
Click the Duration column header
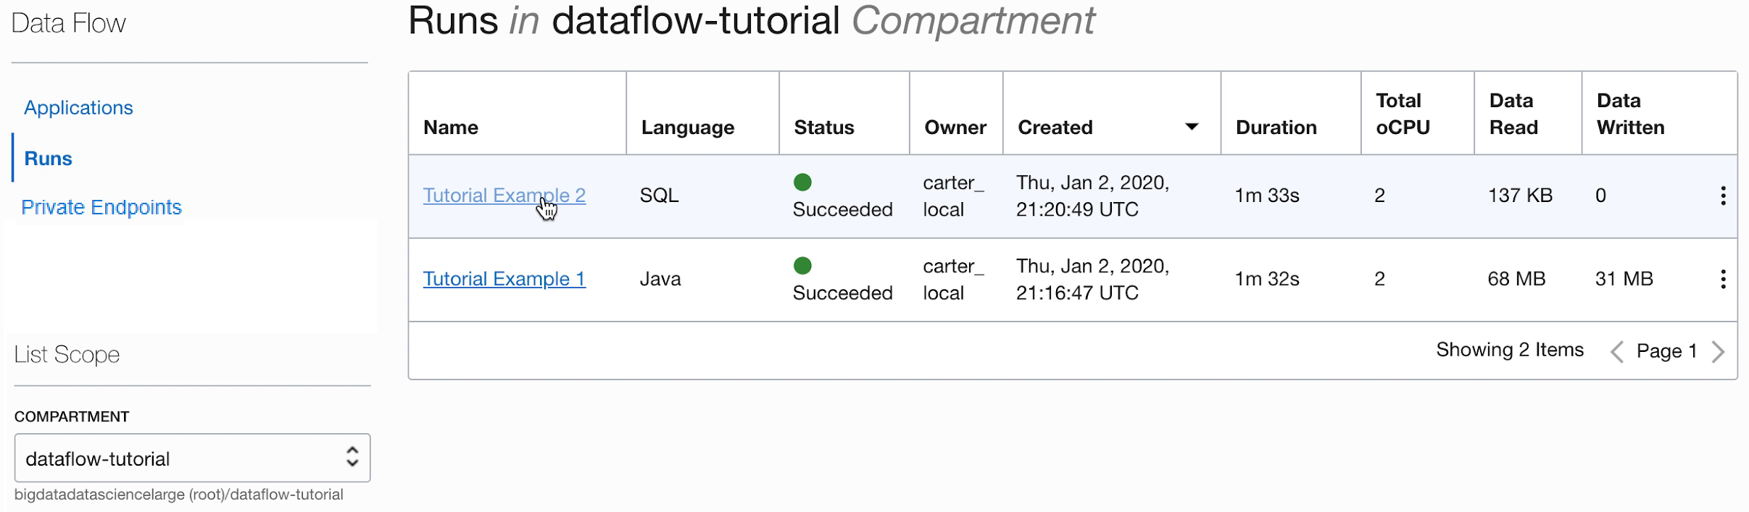1276,127
